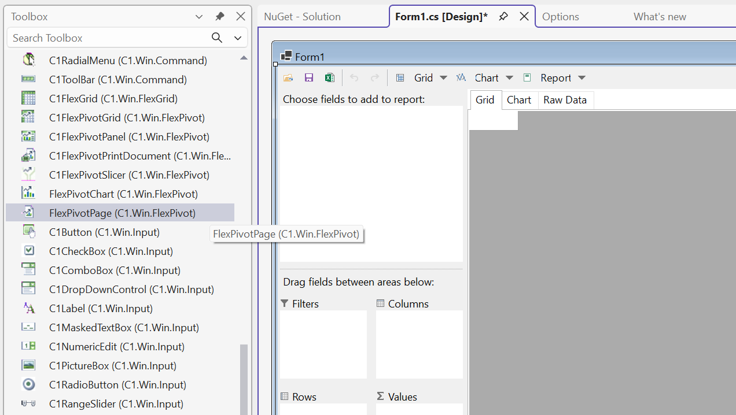The height and width of the screenshot is (415, 736).
Task: Expand the Report dropdown arrow
Action: point(582,78)
